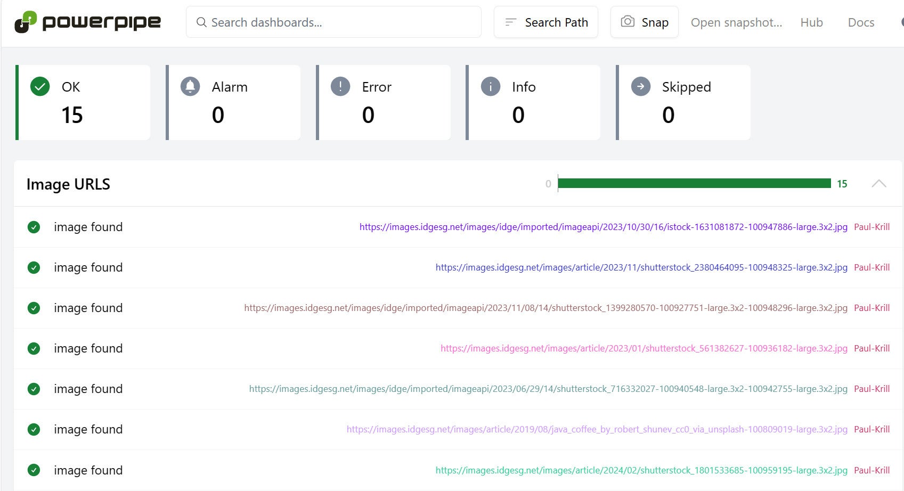This screenshot has width=904, height=491.
Task: Focus the Search dashboards input field
Action: [x=333, y=22]
